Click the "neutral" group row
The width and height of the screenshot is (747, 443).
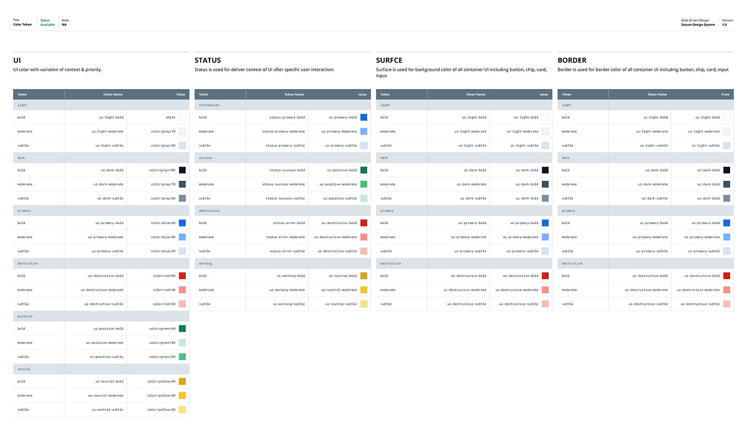coord(101,369)
